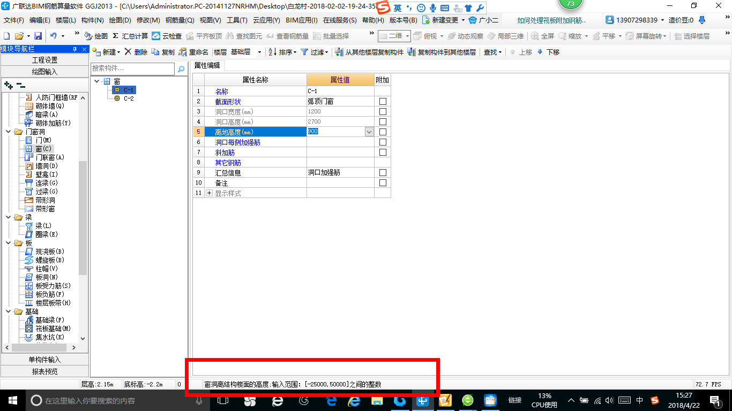Open 构件(N) menu
Screen dimensions: 732x411
point(93,20)
